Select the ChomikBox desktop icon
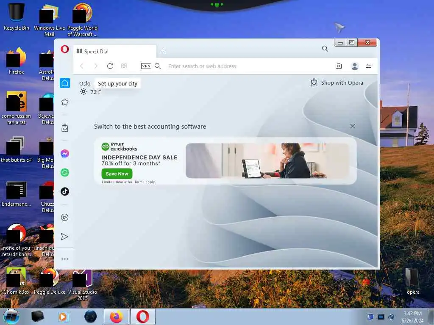This screenshot has width=434, height=325. pyautogui.click(x=17, y=281)
